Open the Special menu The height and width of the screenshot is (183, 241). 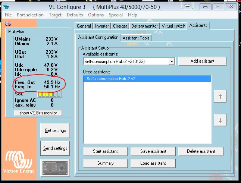click(x=116, y=15)
